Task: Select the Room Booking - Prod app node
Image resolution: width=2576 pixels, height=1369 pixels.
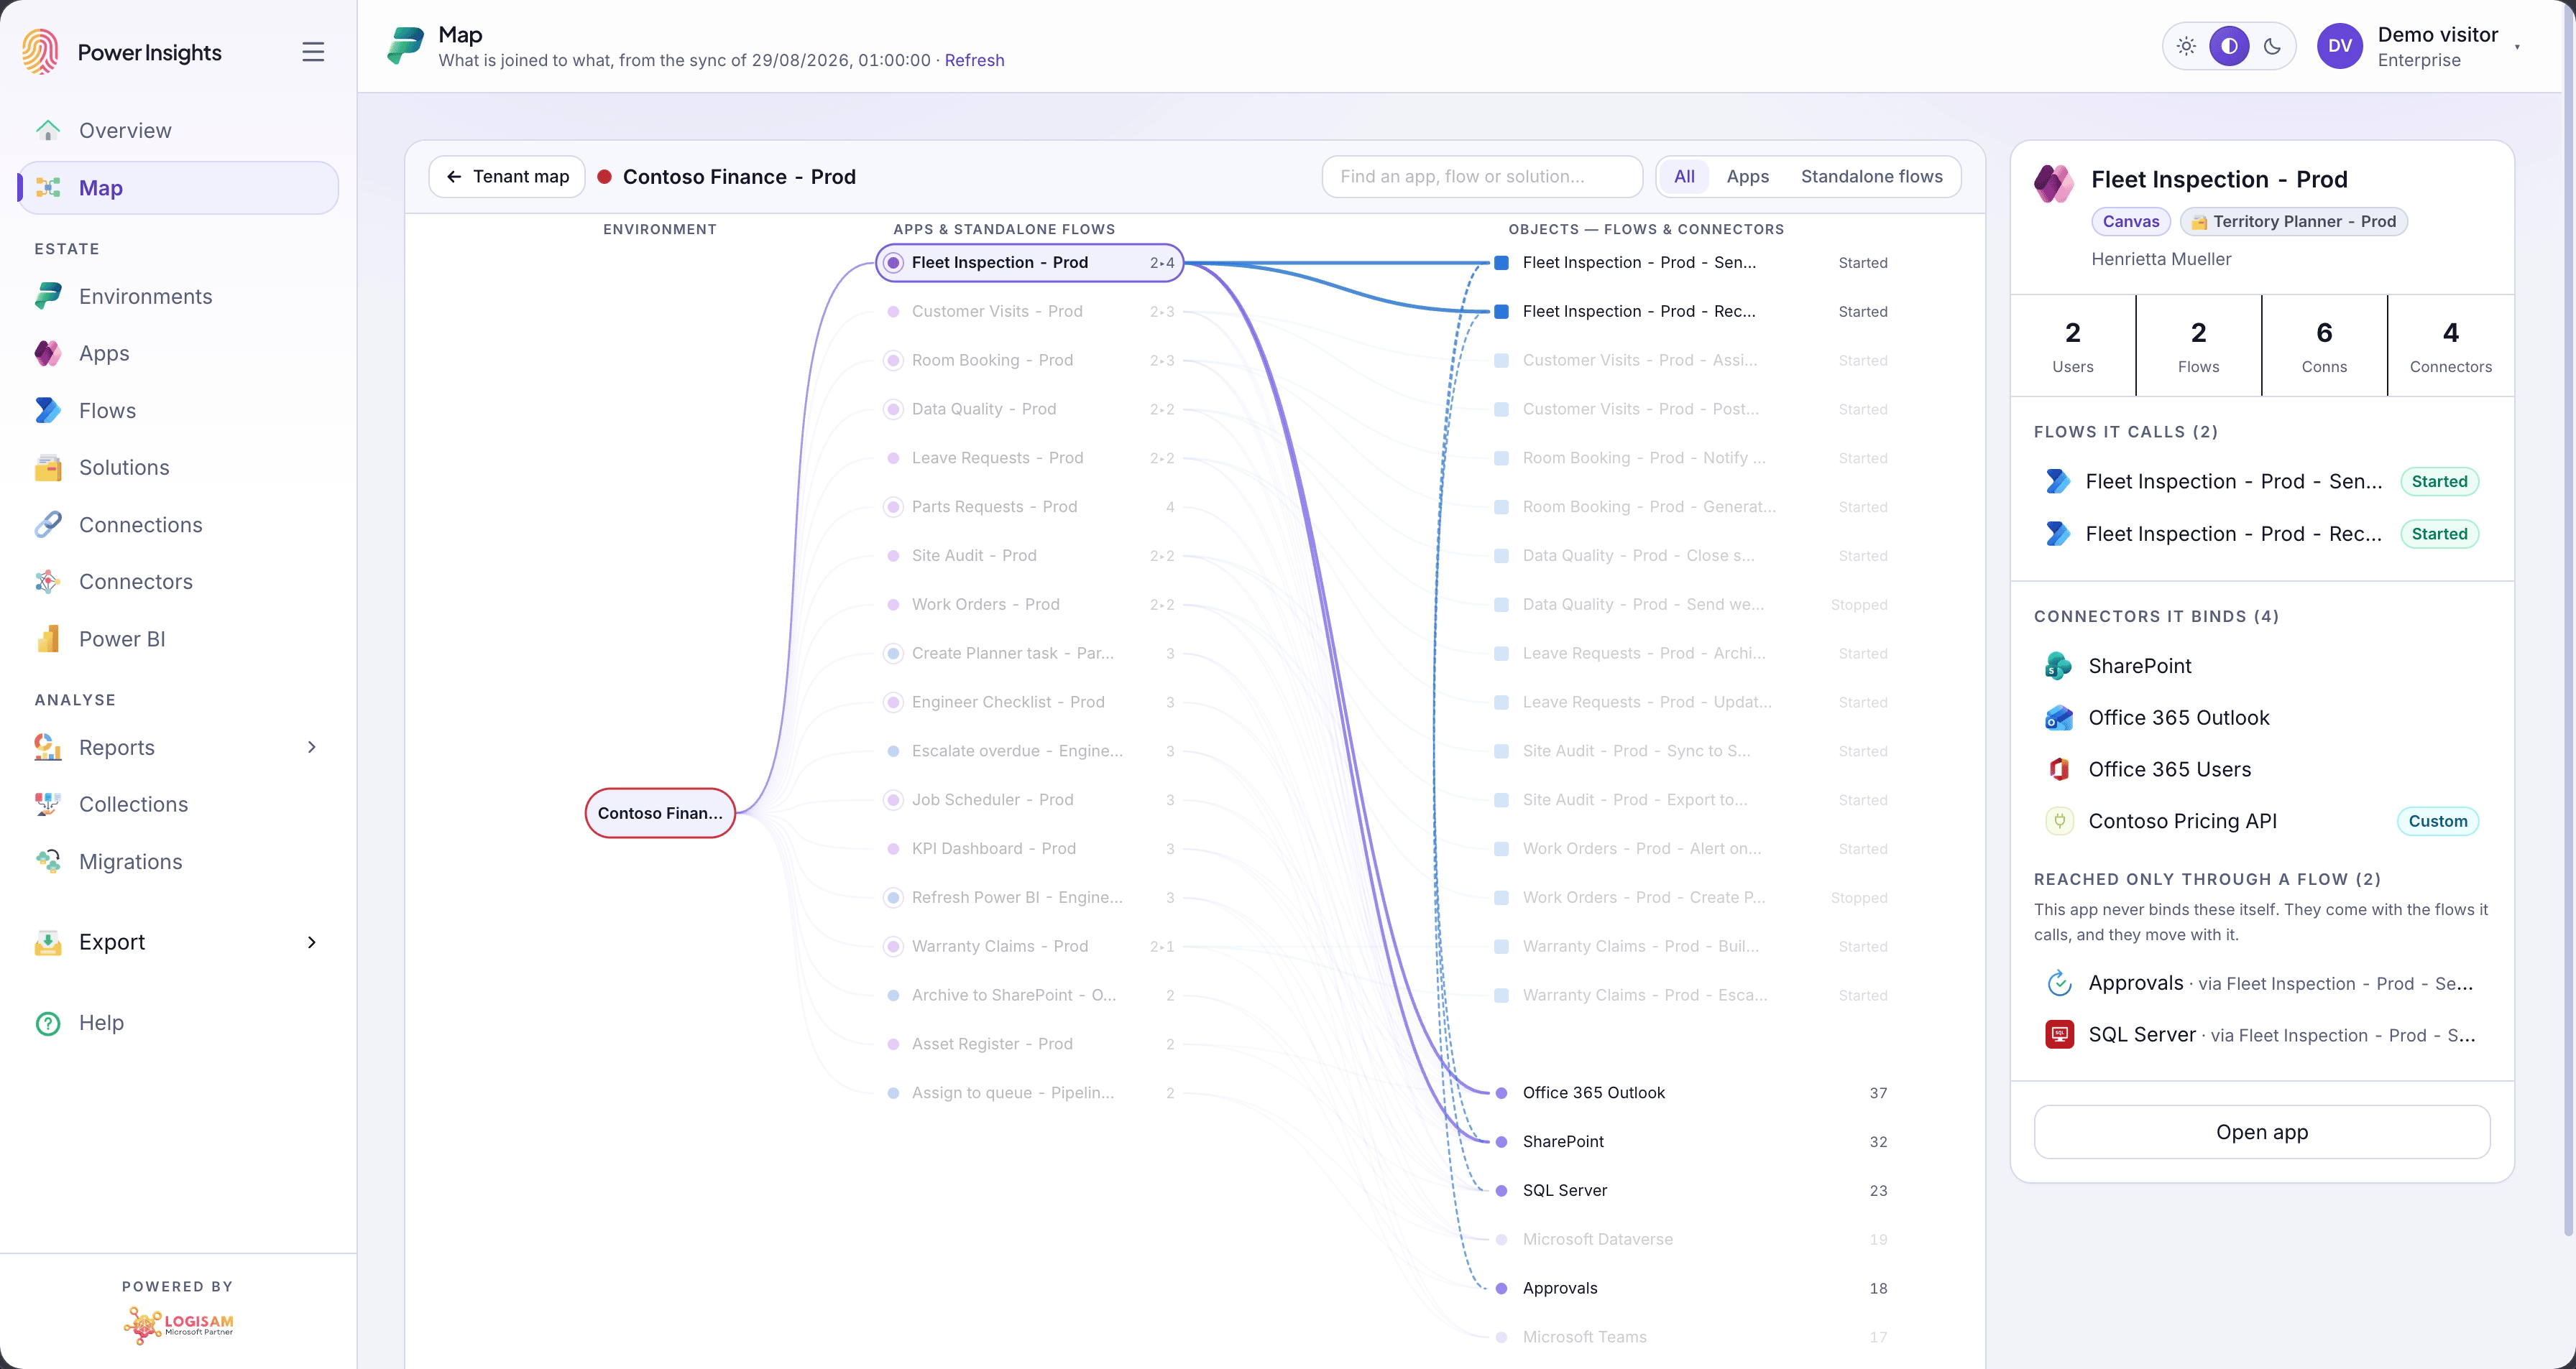Action: (1030, 361)
